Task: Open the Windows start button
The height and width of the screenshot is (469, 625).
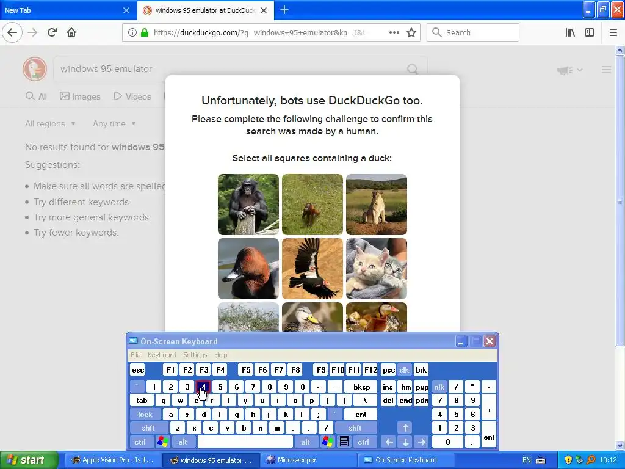Action: click(28, 460)
